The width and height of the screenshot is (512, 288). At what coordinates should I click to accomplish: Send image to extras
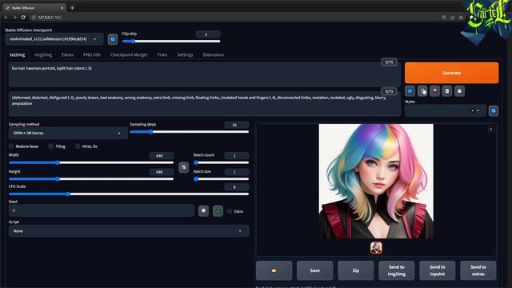coord(478,270)
